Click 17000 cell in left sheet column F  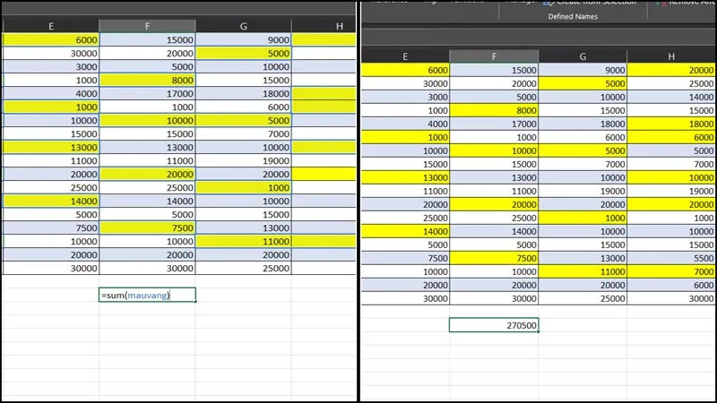(x=147, y=93)
